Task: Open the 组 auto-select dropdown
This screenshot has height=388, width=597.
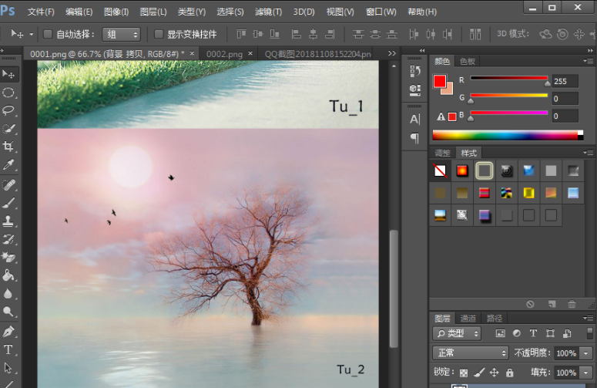Action: [x=122, y=34]
